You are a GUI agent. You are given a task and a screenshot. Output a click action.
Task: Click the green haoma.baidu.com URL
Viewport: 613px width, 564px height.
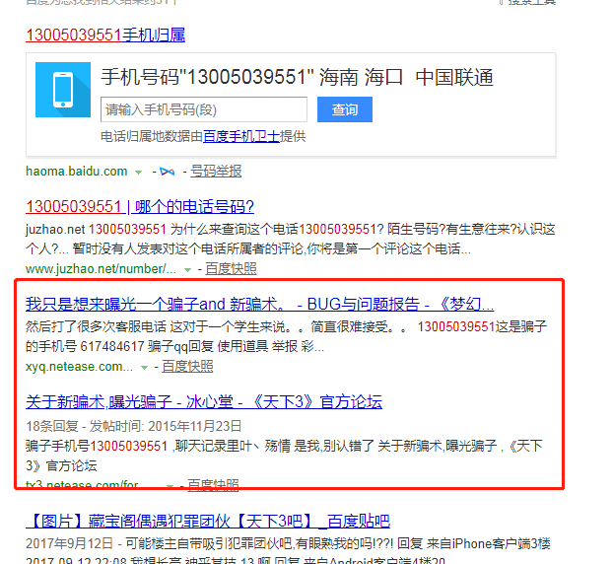[x=77, y=172]
